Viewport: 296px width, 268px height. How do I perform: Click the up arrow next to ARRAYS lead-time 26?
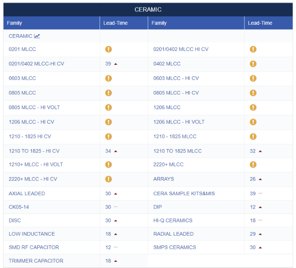click(x=260, y=179)
